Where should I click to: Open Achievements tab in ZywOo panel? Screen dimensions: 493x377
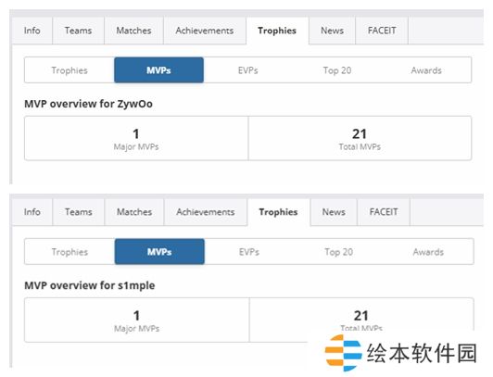[205, 31]
